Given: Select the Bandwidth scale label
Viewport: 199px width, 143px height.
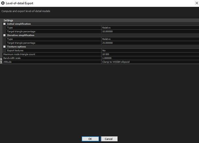Looking at the screenshot, I should (12, 58).
